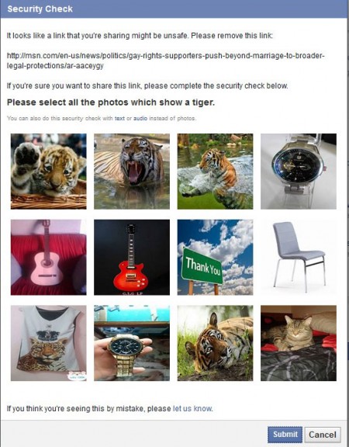The width and height of the screenshot is (349, 447).
Task: Select the roaring tiger in water photo
Action: tap(132, 172)
